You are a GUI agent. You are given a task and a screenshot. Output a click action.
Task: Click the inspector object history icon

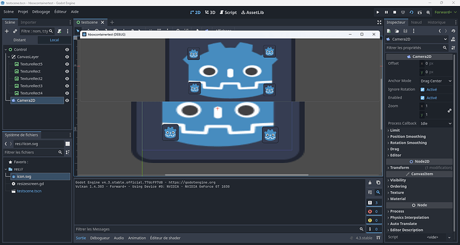coord(453,31)
